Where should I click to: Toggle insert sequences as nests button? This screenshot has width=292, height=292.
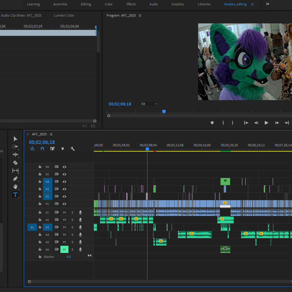32,149
